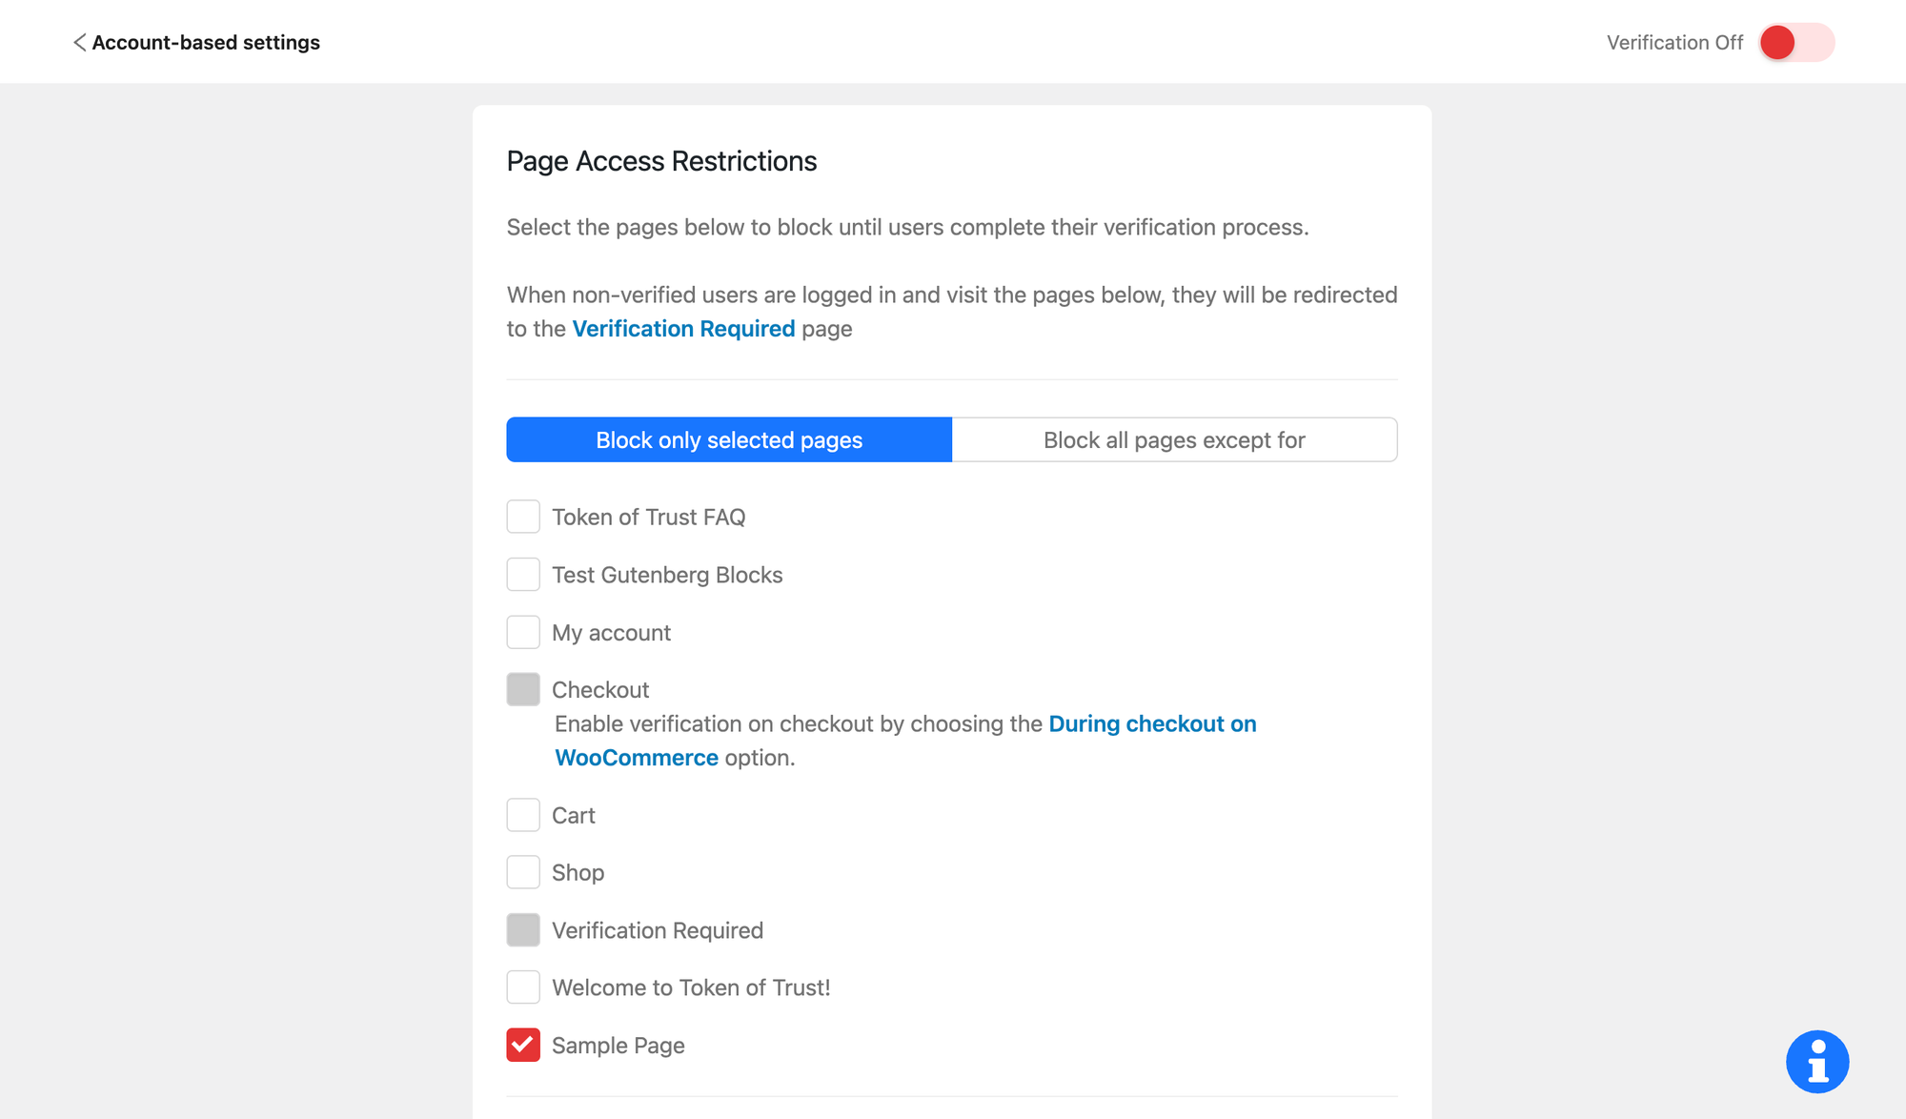Open the Verification Required page link
Screen dimensions: 1906x1119
click(x=683, y=329)
